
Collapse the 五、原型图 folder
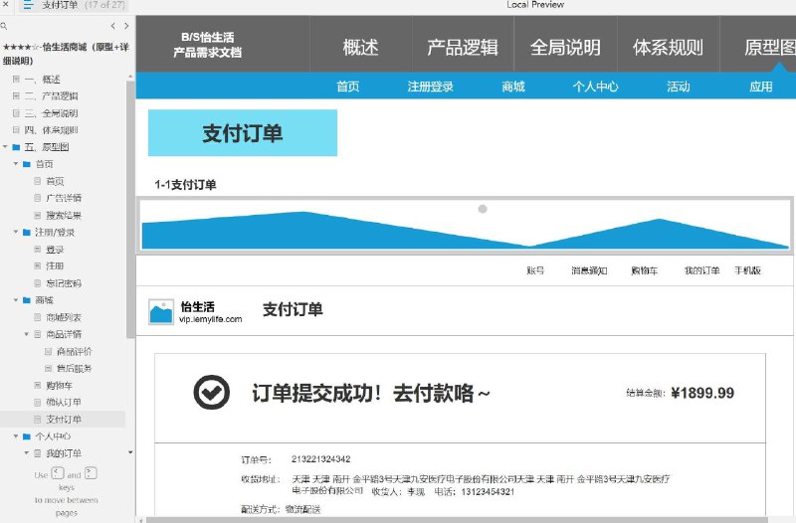click(x=5, y=147)
